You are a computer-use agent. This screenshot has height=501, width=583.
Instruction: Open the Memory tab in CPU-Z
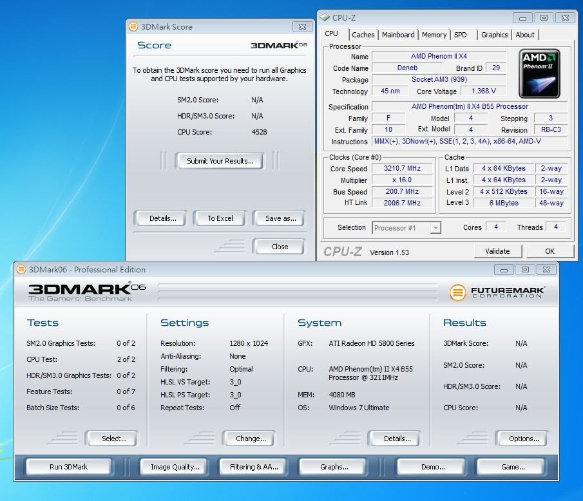tap(434, 35)
